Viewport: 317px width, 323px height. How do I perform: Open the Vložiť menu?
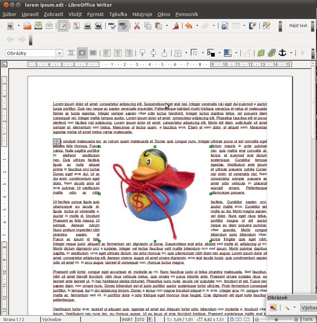tap(75, 14)
